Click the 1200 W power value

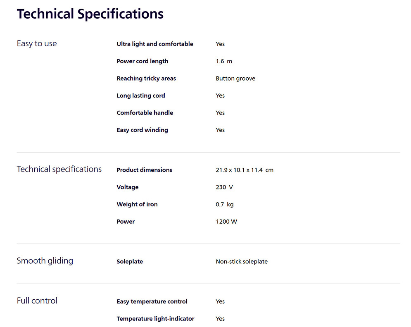[x=226, y=222]
